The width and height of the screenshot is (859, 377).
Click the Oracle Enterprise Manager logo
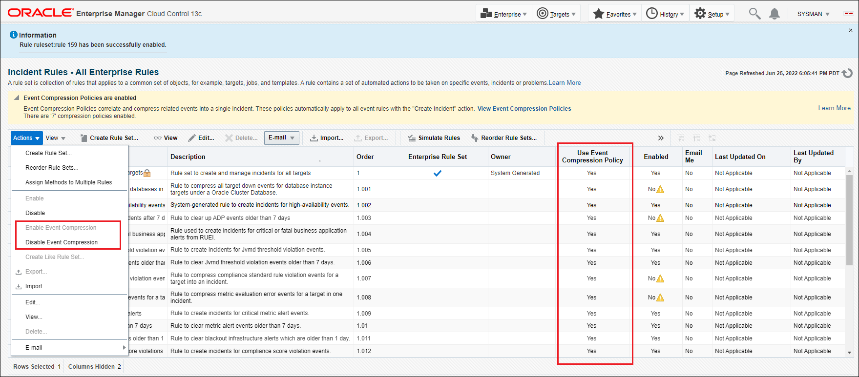(x=105, y=13)
